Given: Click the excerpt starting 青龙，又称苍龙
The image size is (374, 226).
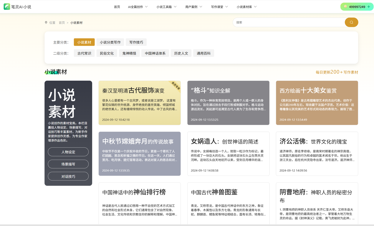Looking at the screenshot, I should coord(228,210).
